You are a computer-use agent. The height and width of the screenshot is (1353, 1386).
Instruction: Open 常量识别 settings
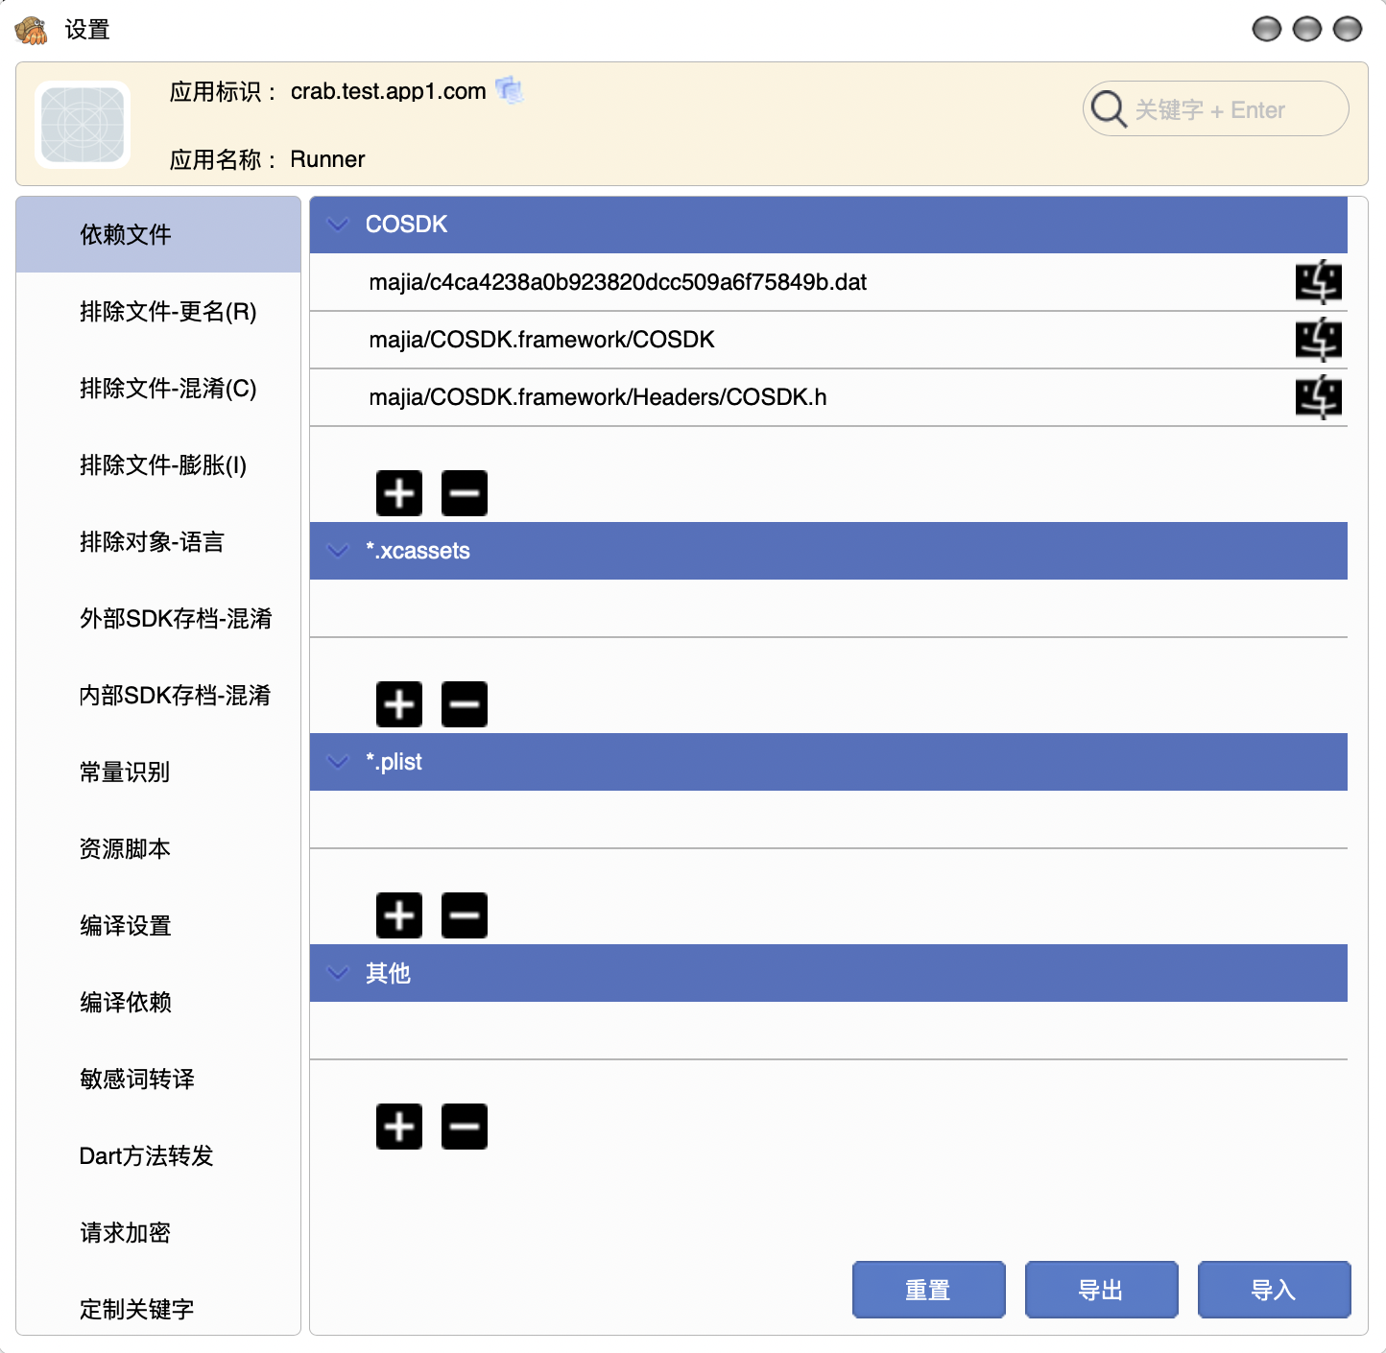[x=158, y=771]
